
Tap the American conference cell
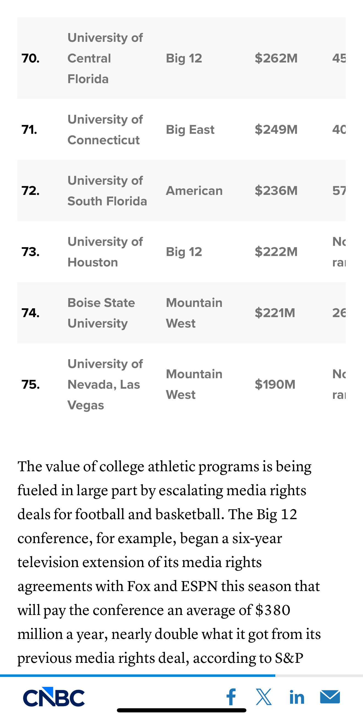pyautogui.click(x=194, y=191)
